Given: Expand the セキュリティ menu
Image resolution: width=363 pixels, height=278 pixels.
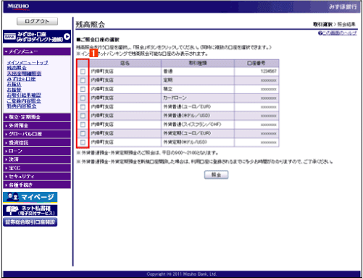Looking at the screenshot, I should (x=37, y=176).
